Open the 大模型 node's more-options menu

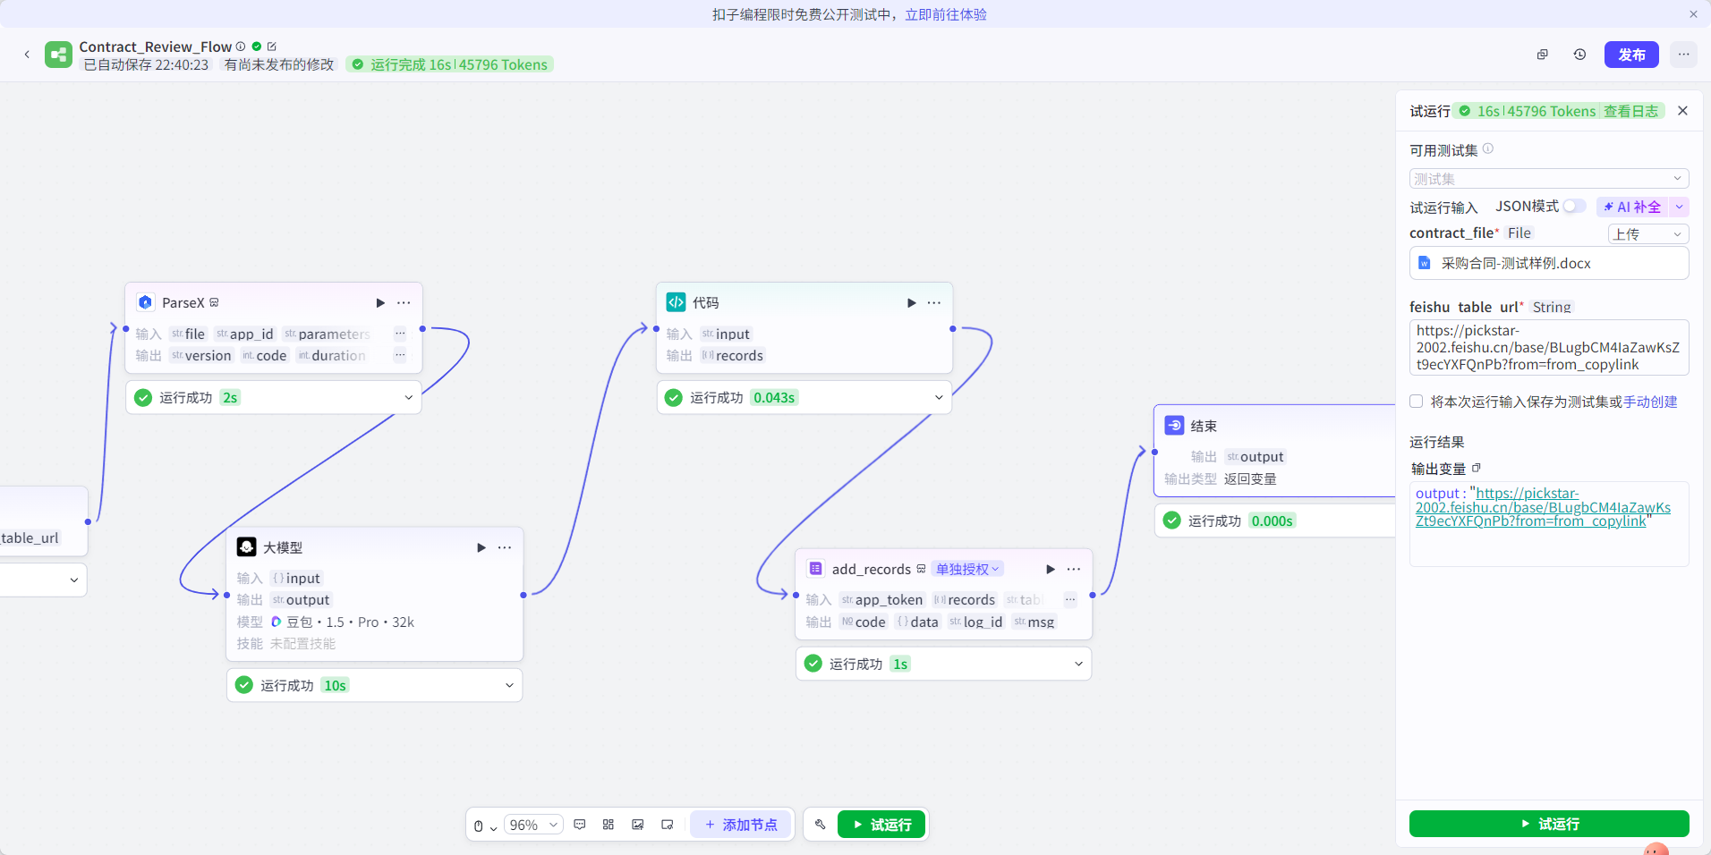pos(505,547)
